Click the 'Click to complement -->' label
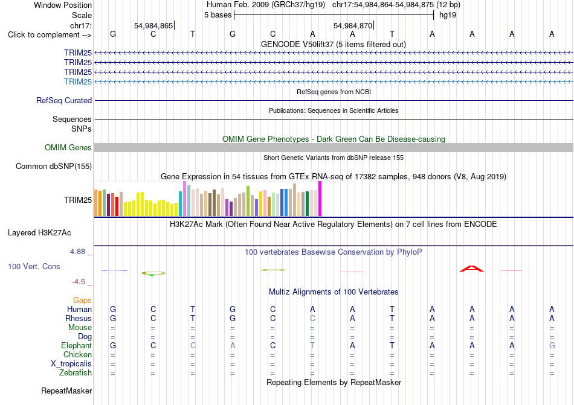Image resolution: width=574 pixels, height=405 pixels. (50, 35)
